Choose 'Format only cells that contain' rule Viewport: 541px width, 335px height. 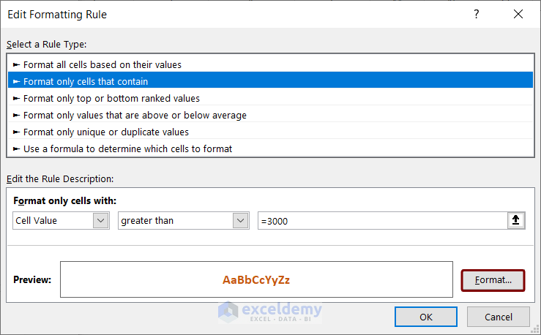pos(86,81)
